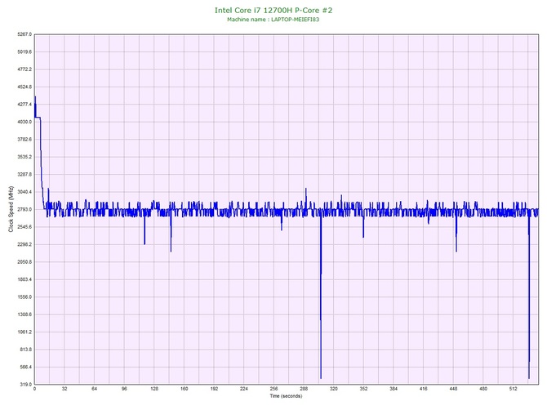The width and height of the screenshot is (547, 410).
Task: Select the Y-axis value 2050.8
Action: click(x=24, y=261)
